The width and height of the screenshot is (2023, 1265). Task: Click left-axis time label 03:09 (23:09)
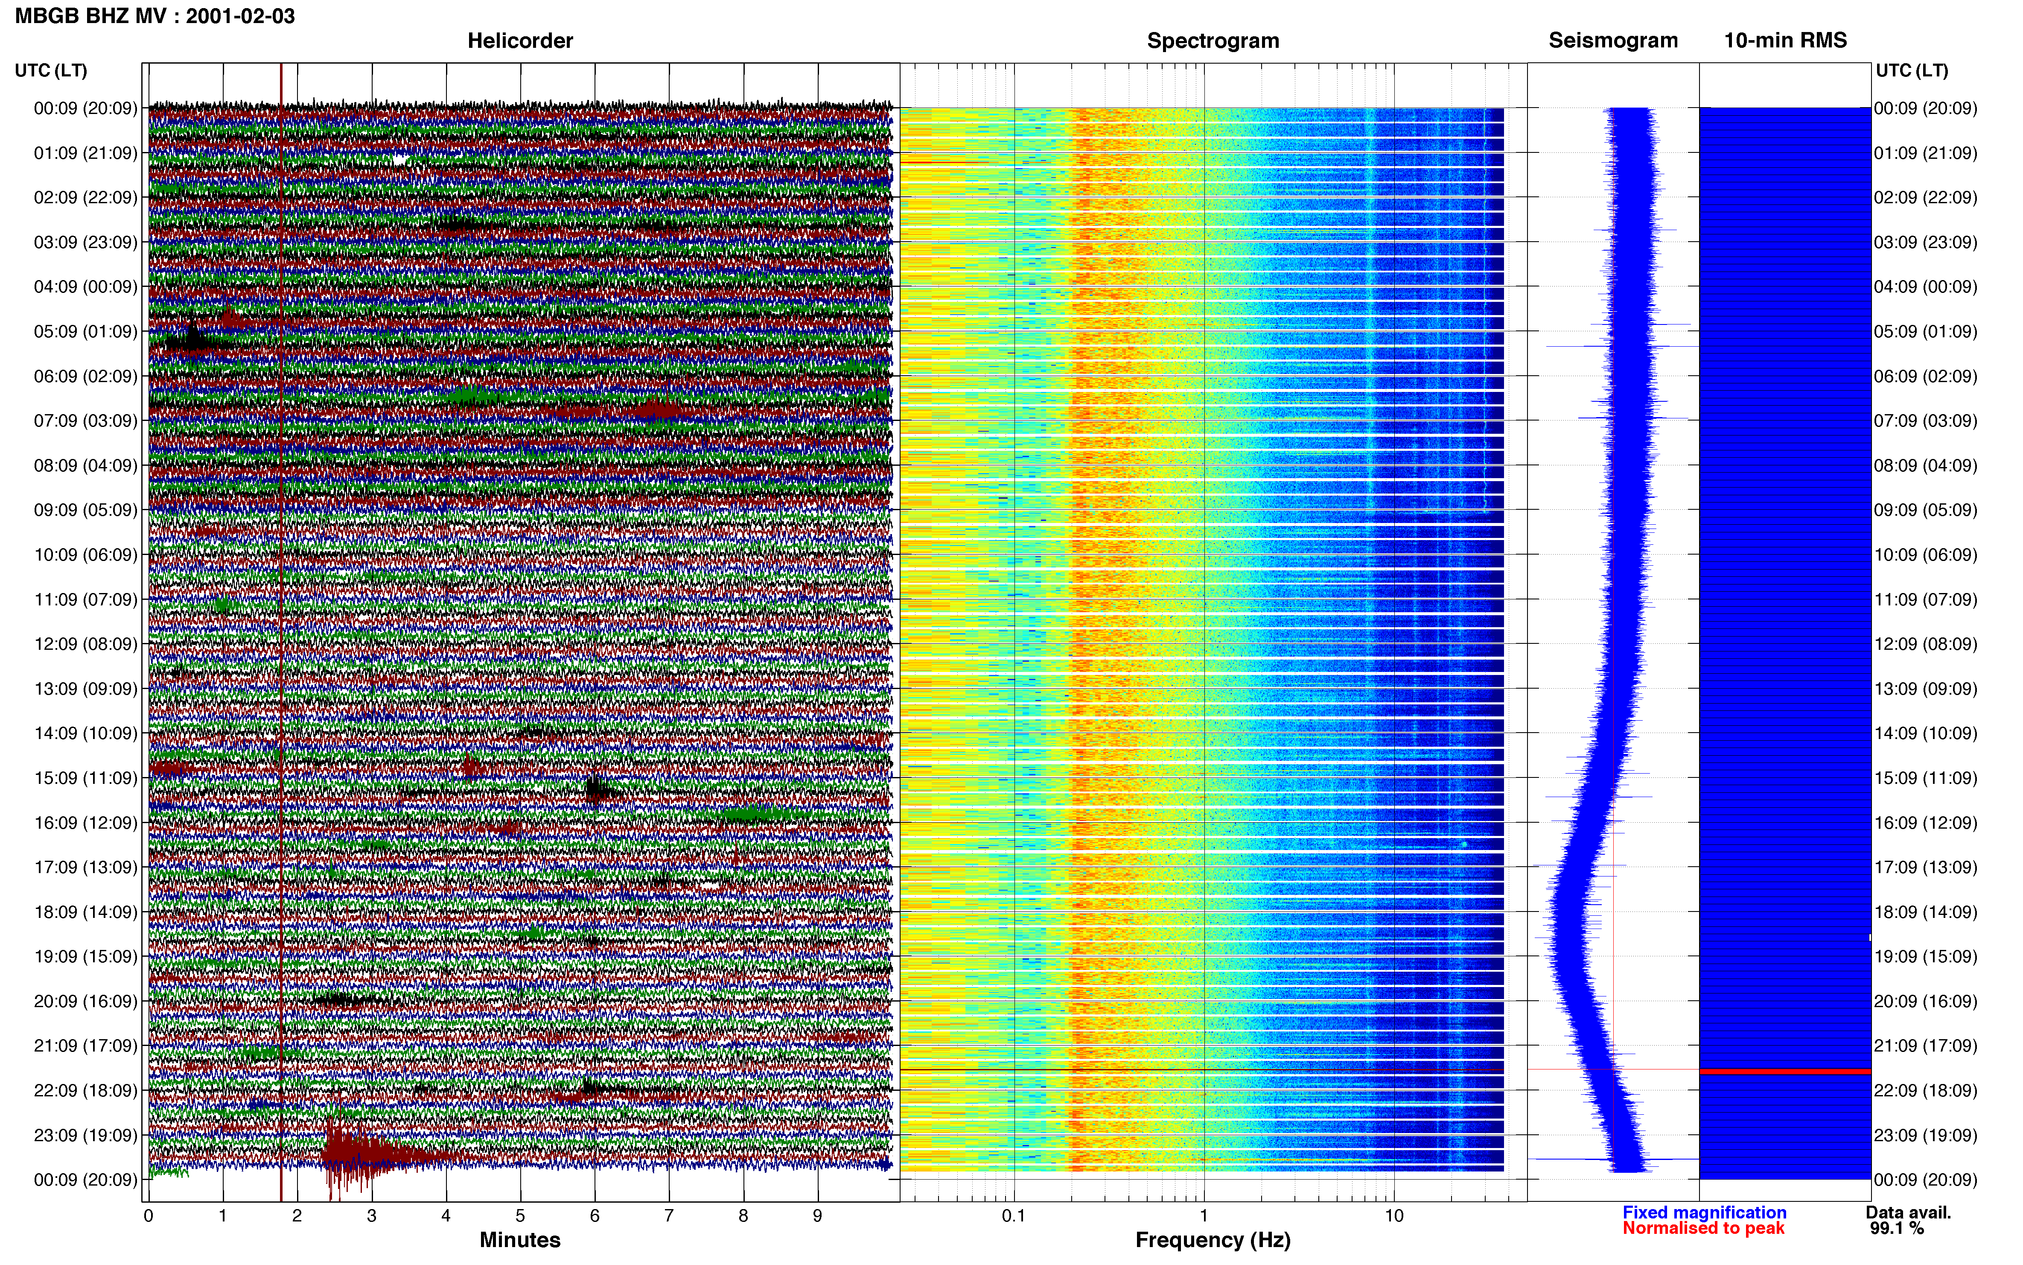pos(85,242)
